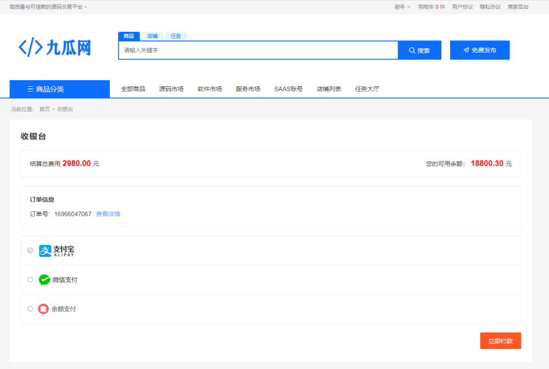Open the 商品分类 category menu
Screen dimensions: 549x369
point(59,89)
